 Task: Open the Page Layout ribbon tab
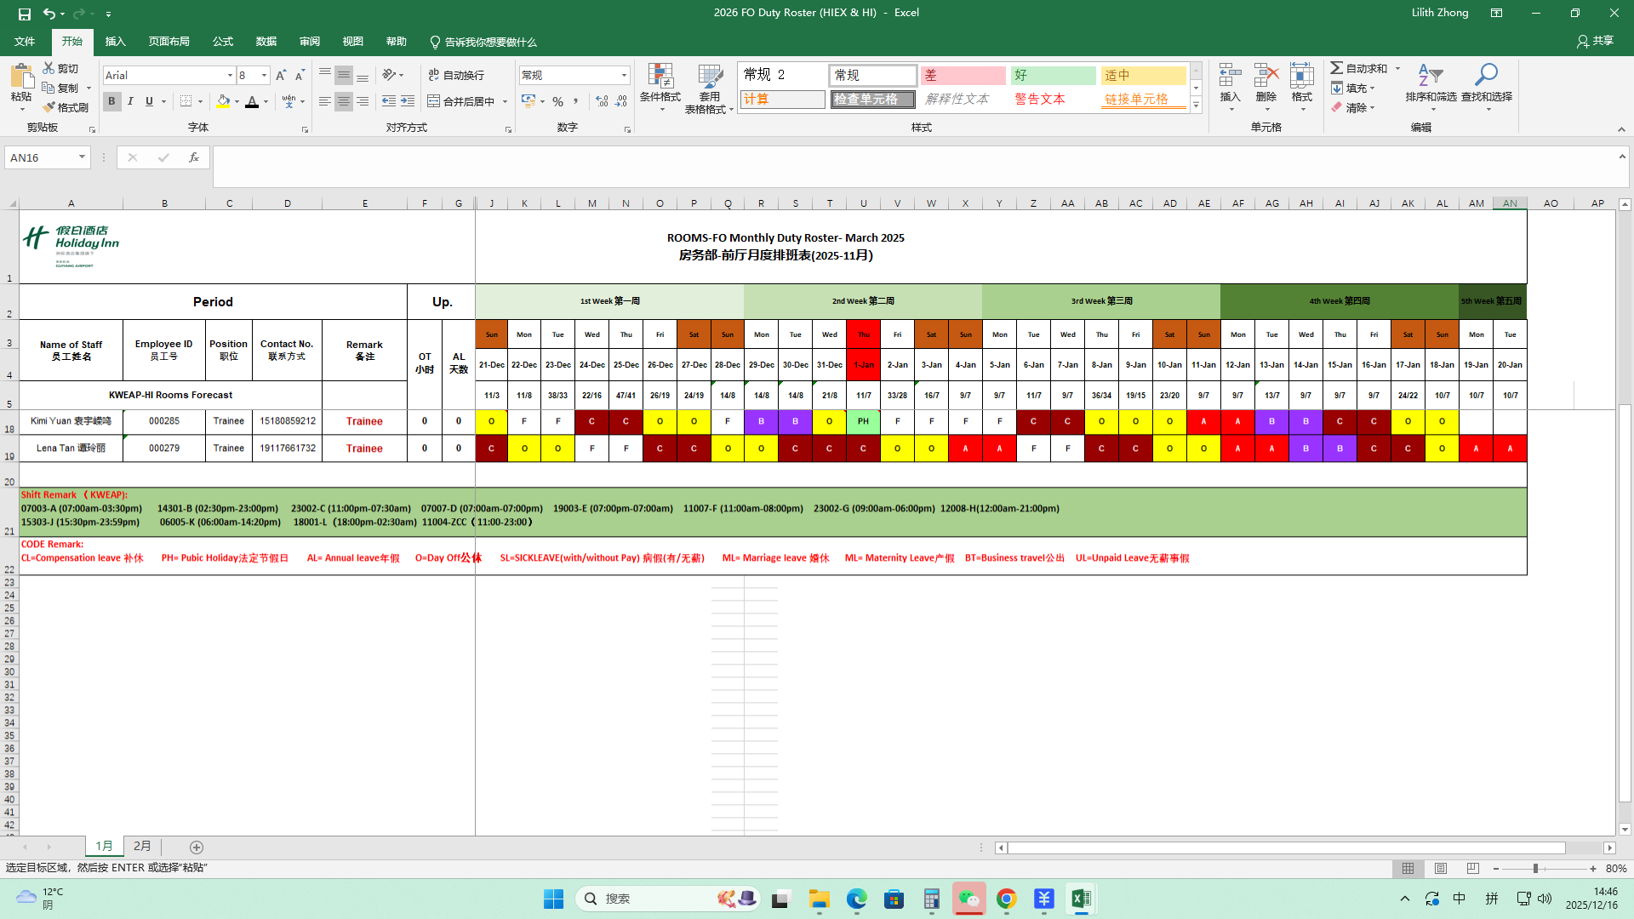169,42
